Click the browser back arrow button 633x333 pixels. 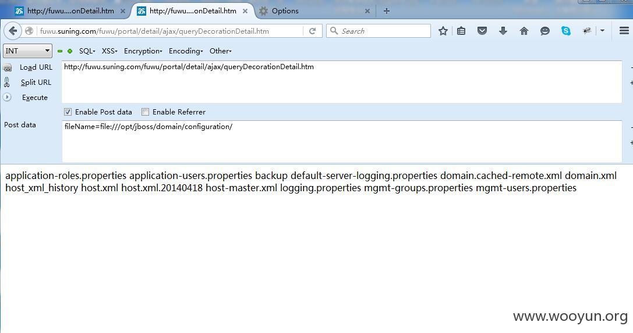click(x=12, y=31)
